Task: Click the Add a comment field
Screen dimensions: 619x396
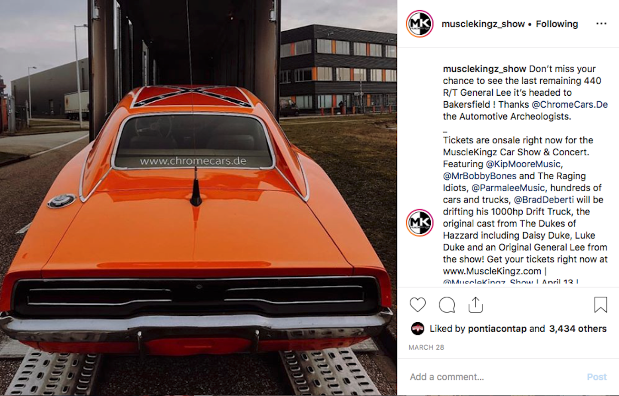Action: [494, 377]
